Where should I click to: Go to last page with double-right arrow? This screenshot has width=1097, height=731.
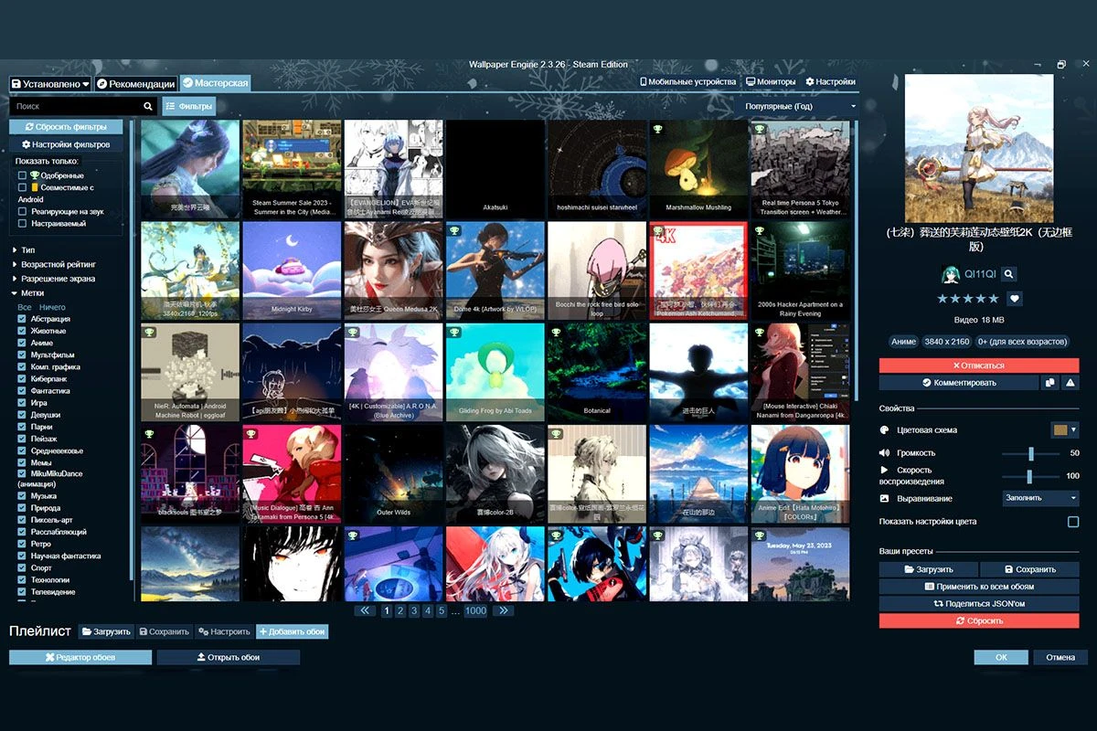coord(502,610)
